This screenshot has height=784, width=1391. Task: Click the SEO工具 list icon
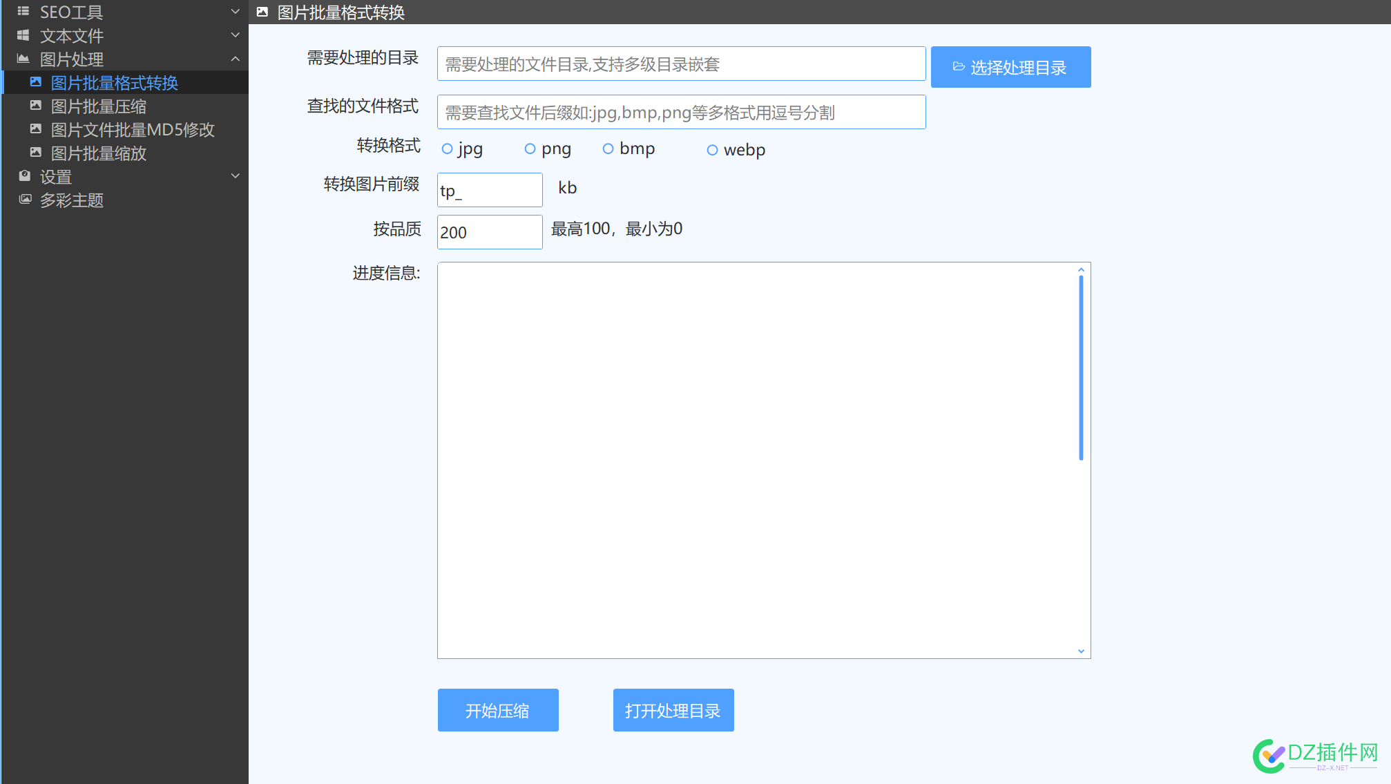tap(23, 11)
